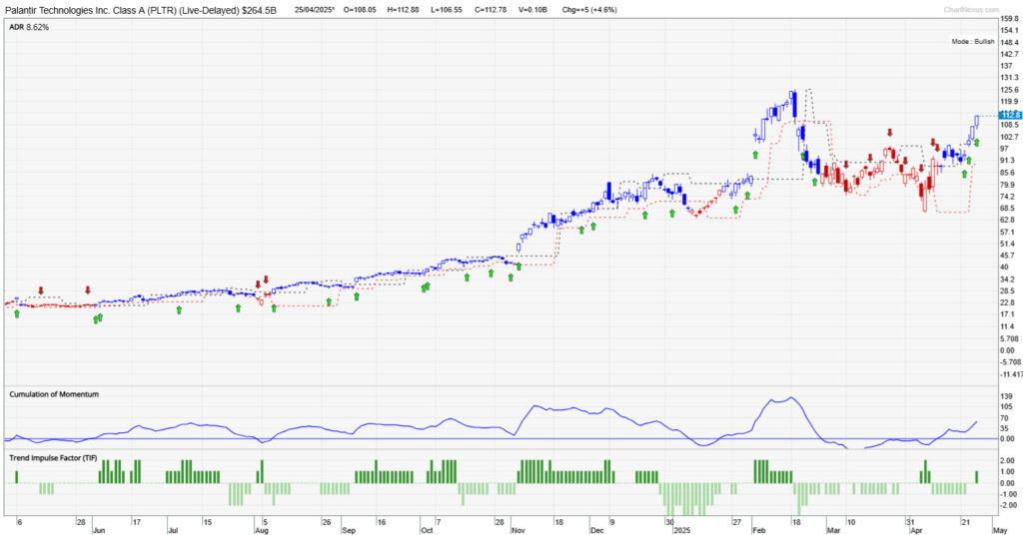The height and width of the screenshot is (535, 1023).
Task: Click the 74.2 price axis label
Action: (1008, 197)
